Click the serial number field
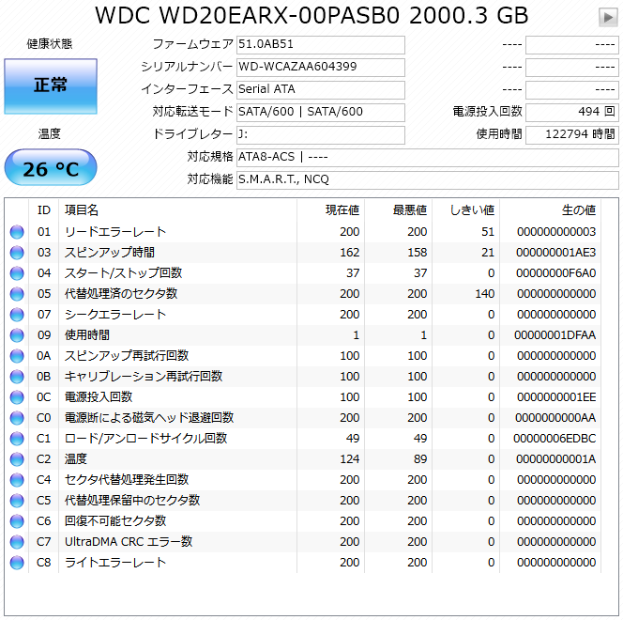 [x=320, y=67]
